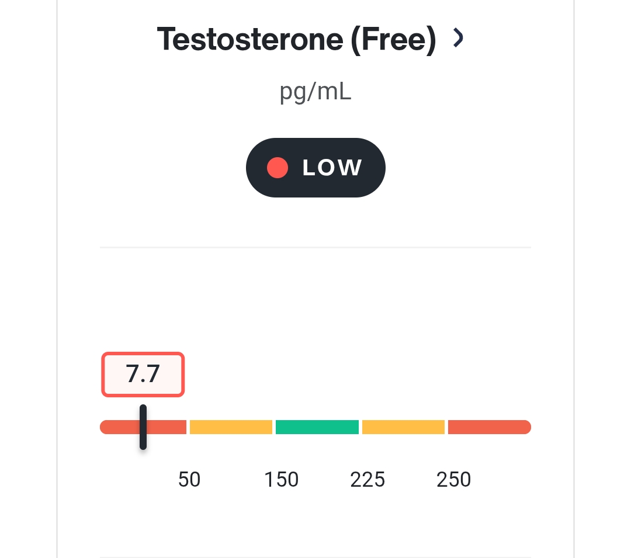631x558 pixels.
Task: Click the divider line under the badge
Action: [x=315, y=247]
